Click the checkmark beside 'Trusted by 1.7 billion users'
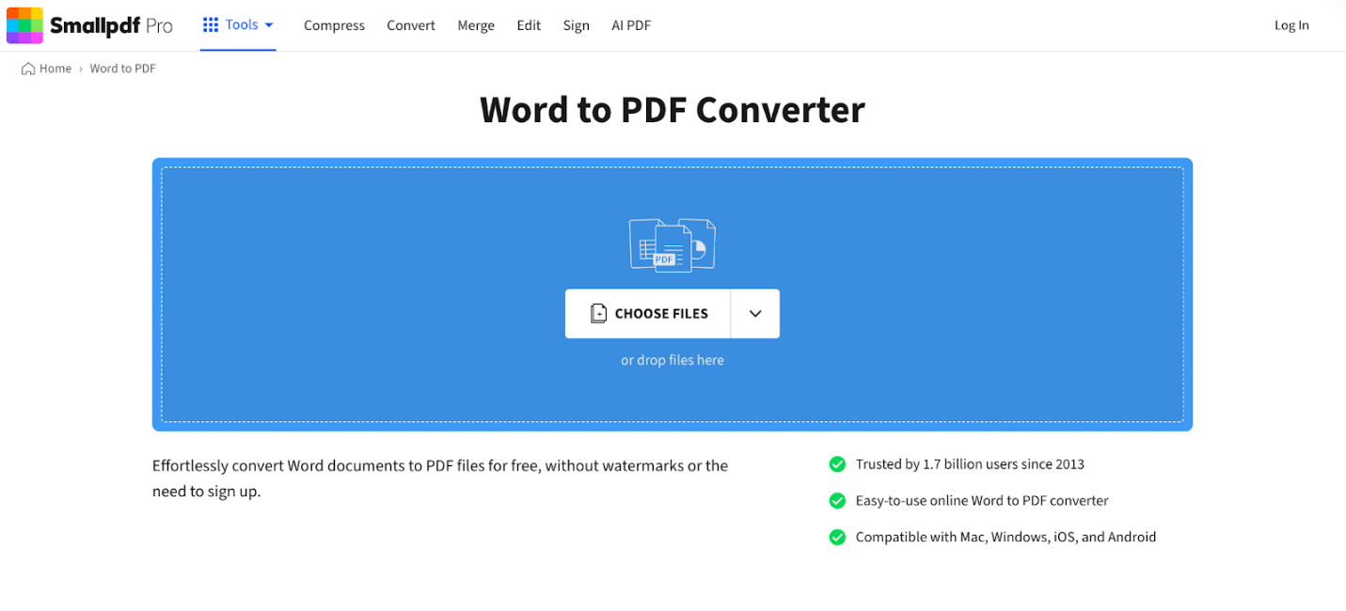 pos(837,464)
